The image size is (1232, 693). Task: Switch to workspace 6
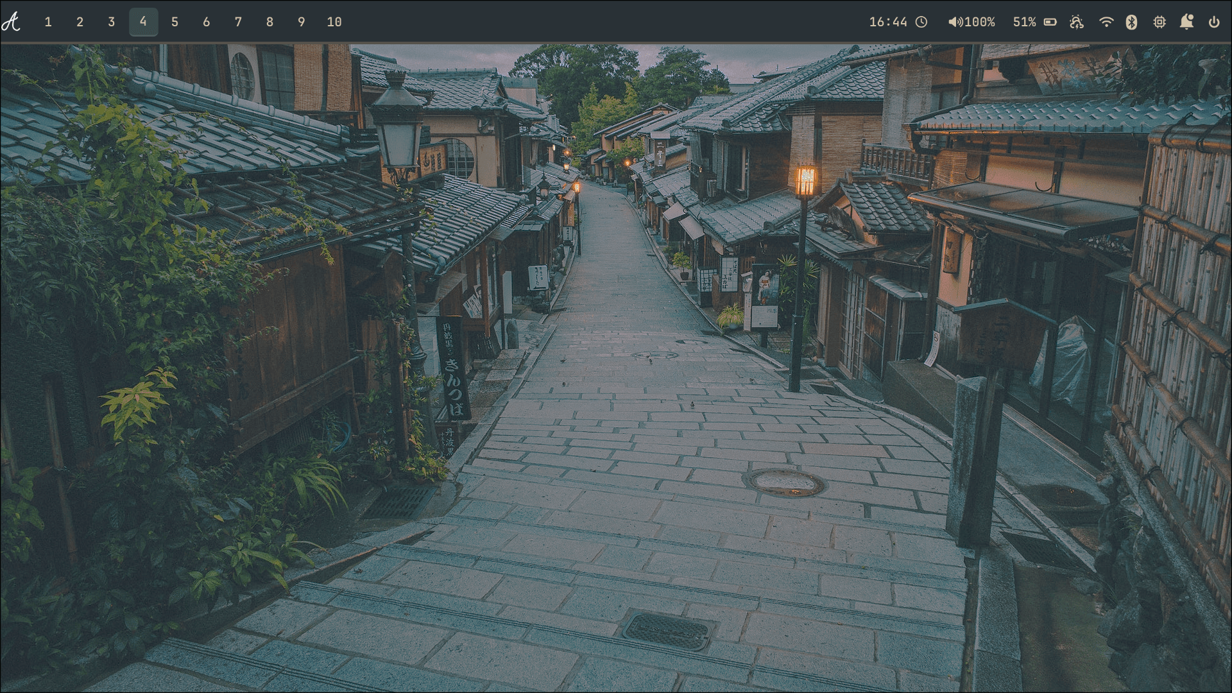coord(207,22)
